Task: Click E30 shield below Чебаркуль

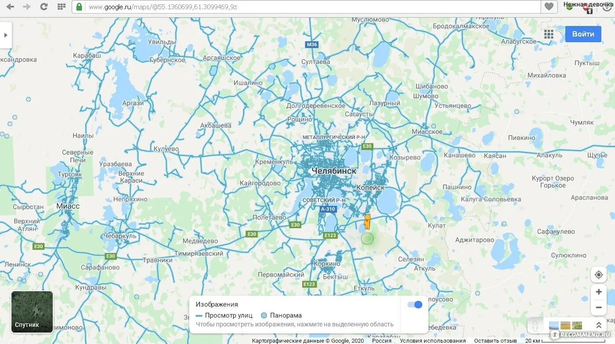Action: coord(110,256)
